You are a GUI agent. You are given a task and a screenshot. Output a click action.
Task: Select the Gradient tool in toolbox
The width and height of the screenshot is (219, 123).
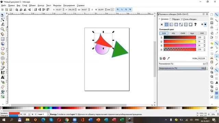tap(2, 96)
